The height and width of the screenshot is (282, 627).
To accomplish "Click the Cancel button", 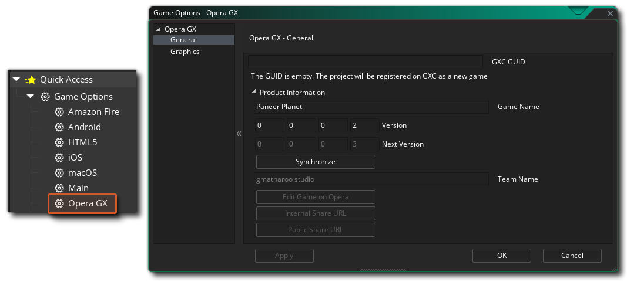I will (572, 256).
